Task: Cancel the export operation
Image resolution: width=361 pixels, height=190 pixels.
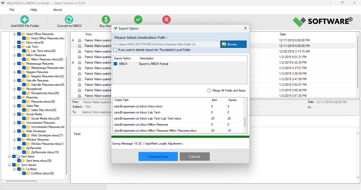Action: 195,156
